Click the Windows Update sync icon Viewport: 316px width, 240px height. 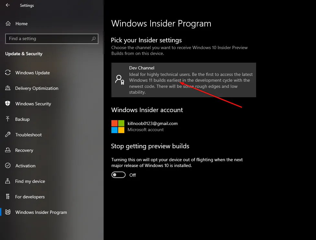click(8, 73)
